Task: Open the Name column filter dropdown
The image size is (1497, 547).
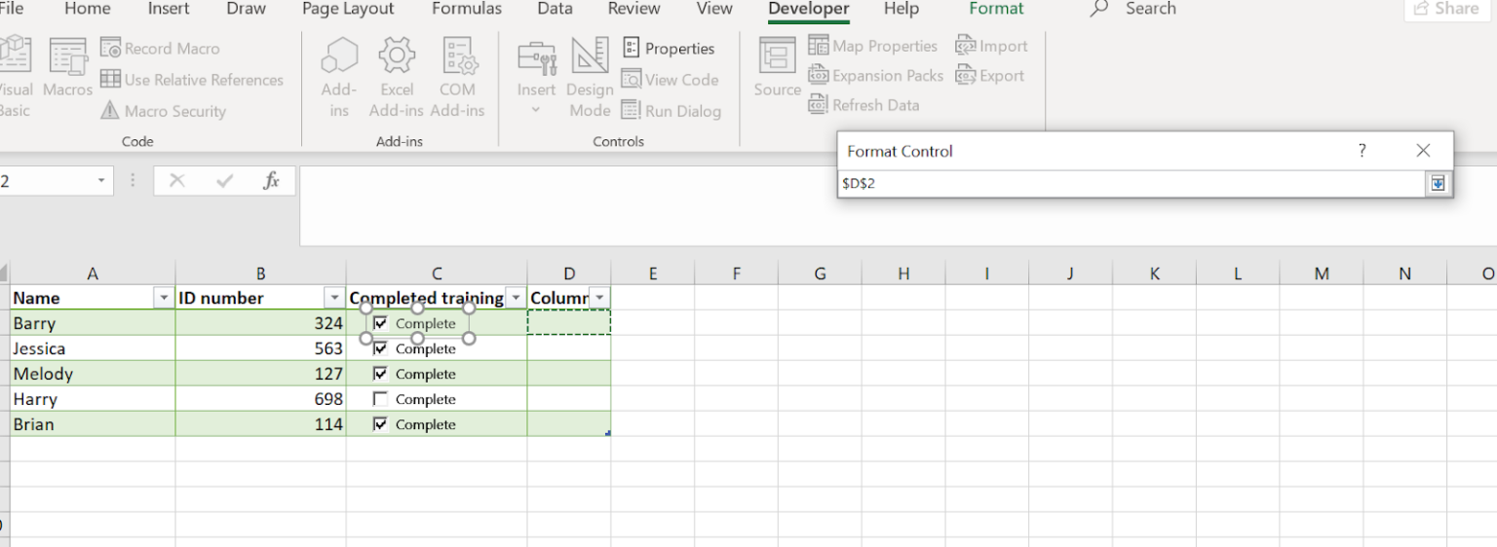Action: [164, 298]
